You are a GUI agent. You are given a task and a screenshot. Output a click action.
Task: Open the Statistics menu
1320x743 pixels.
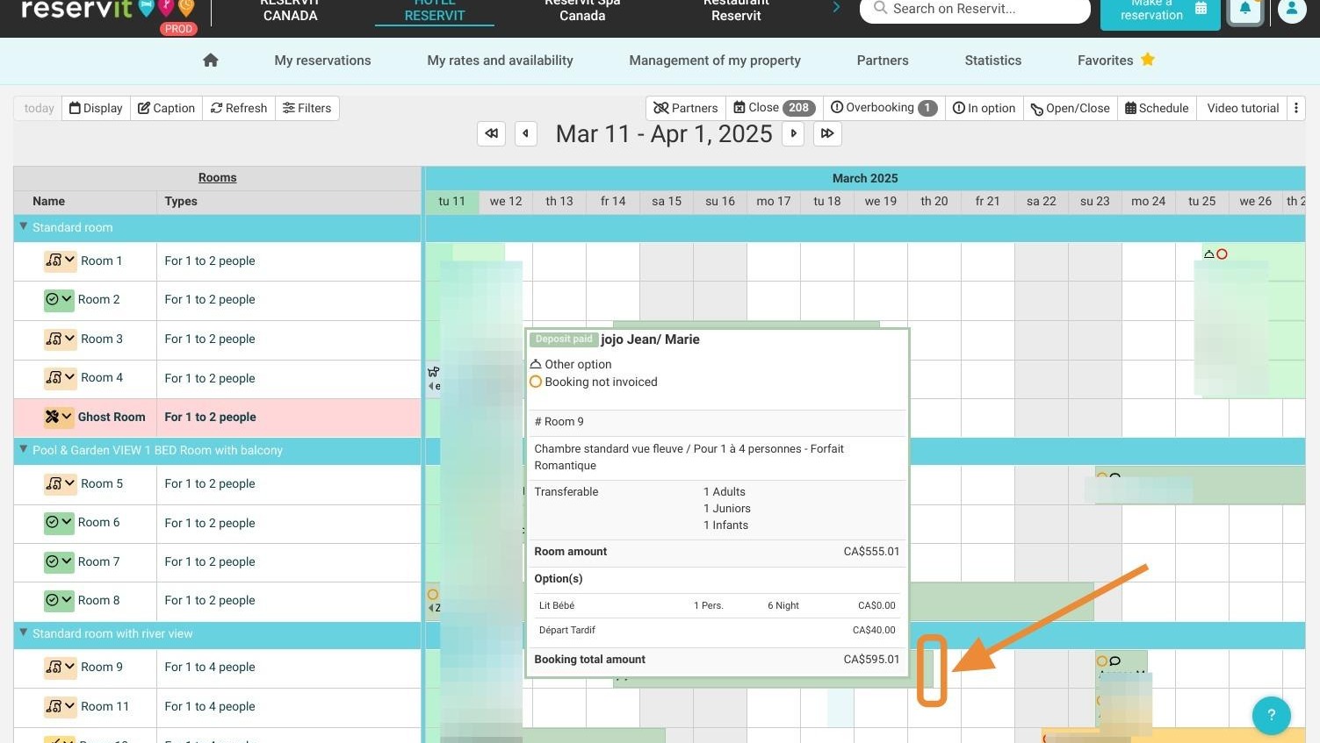(x=992, y=61)
